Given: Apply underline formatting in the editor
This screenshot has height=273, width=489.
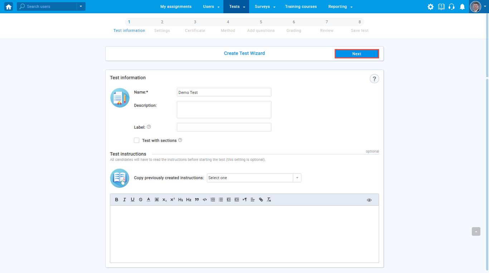Looking at the screenshot, I should [x=132, y=200].
